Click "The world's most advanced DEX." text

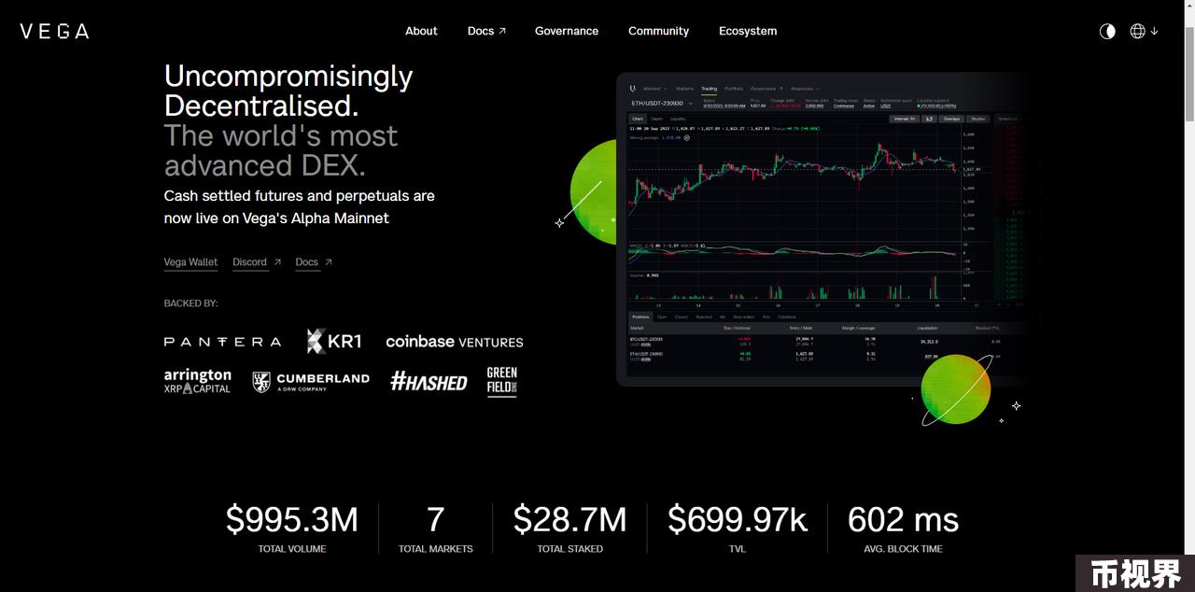pos(281,150)
